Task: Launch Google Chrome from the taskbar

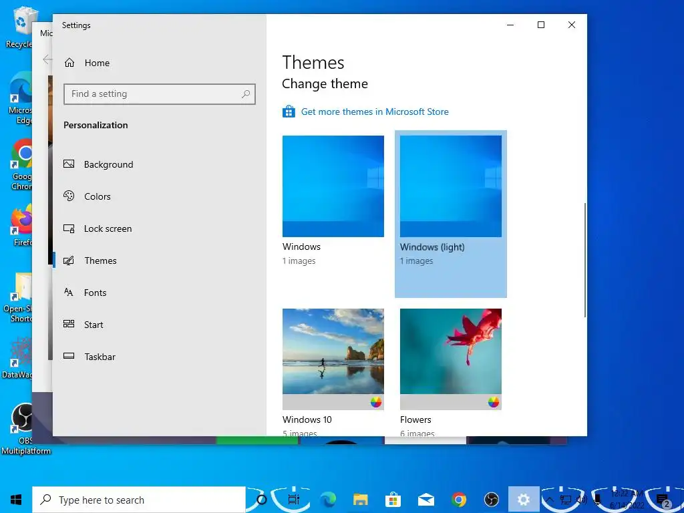Action: click(x=459, y=500)
